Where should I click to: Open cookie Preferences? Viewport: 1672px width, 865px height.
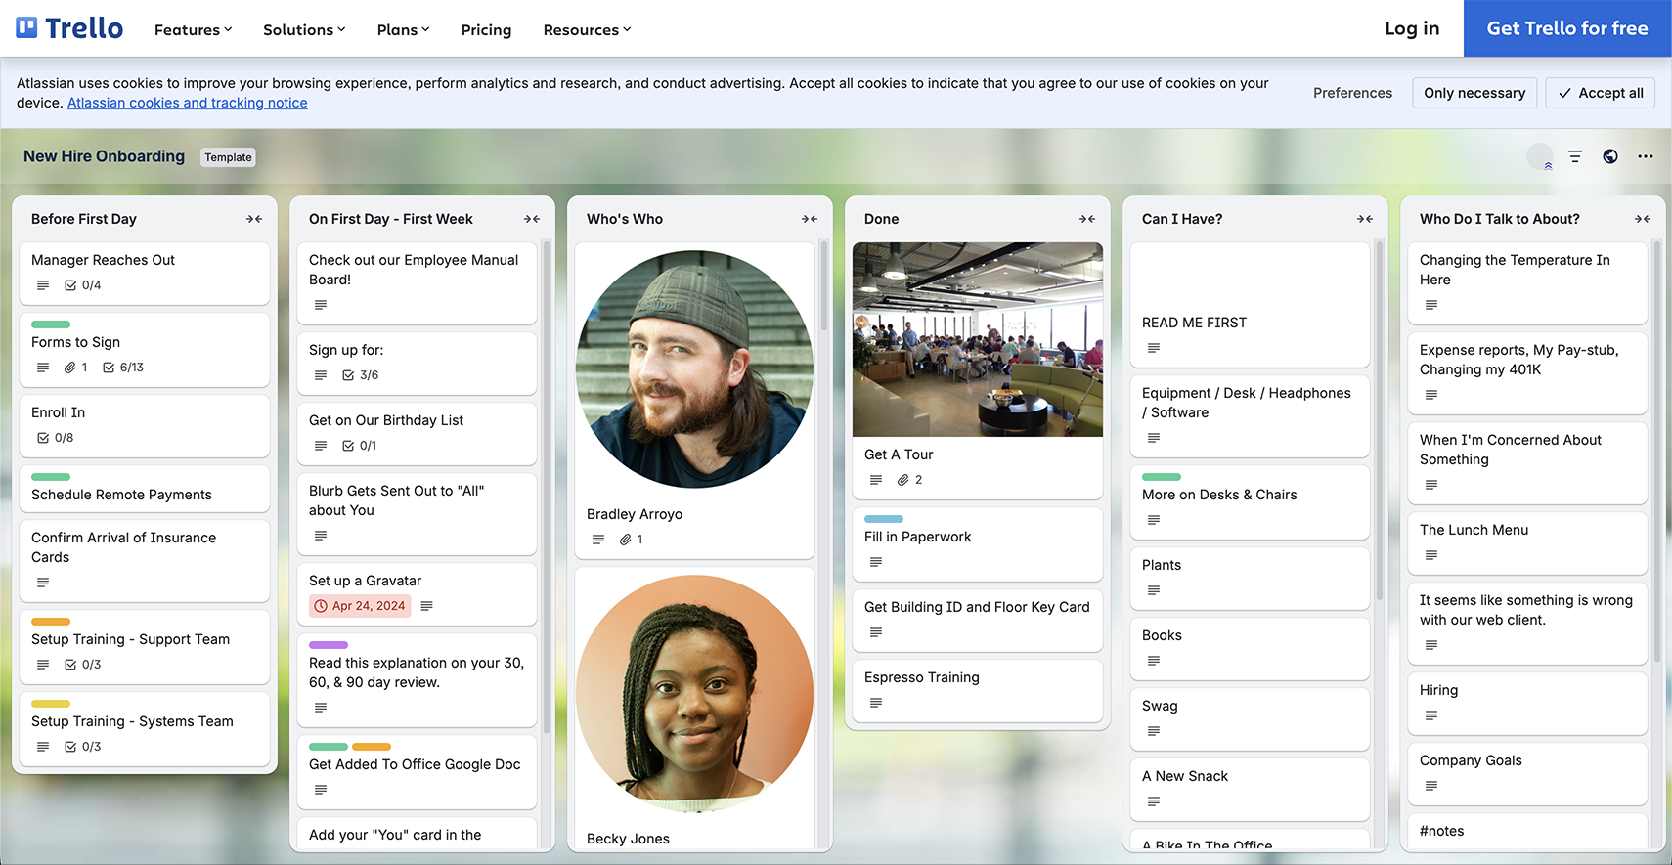(1352, 93)
